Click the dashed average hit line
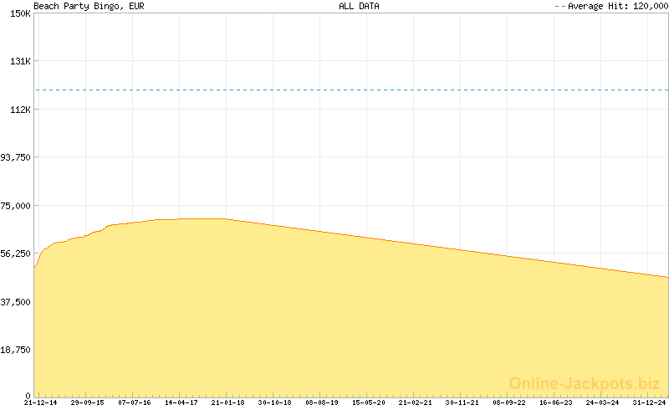Image resolution: width=669 pixels, height=410 pixels. pyautogui.click(x=351, y=90)
